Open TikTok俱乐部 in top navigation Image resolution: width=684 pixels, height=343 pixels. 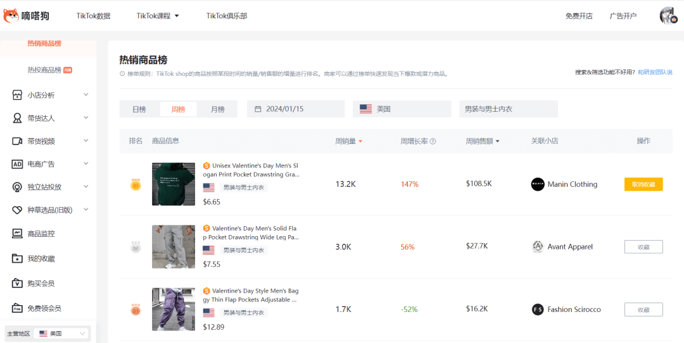click(x=226, y=16)
